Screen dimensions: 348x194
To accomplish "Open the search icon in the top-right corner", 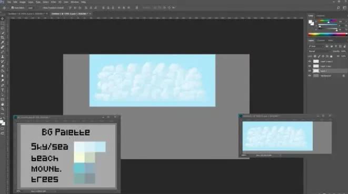I will tap(339, 8).
